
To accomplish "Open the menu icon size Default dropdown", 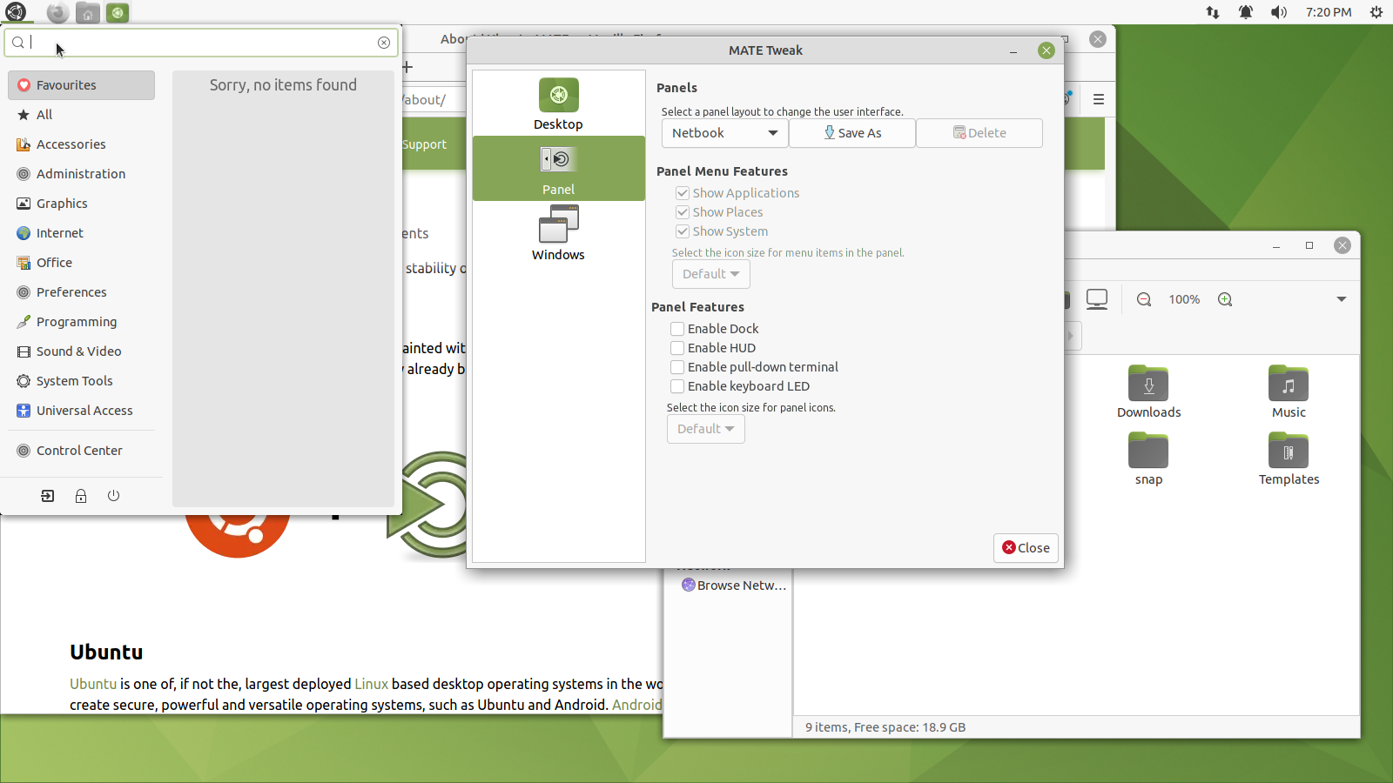I will point(710,274).
